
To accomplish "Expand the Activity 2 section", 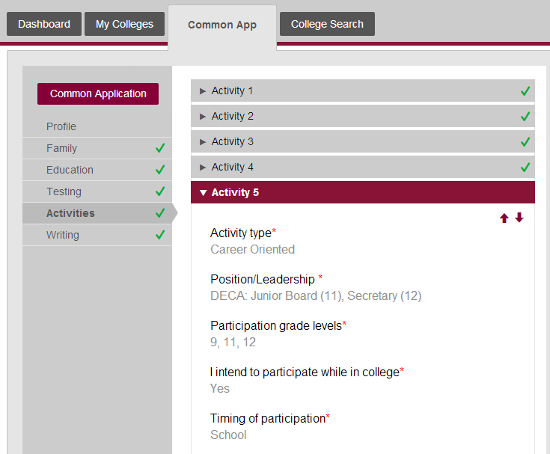I will [x=232, y=116].
